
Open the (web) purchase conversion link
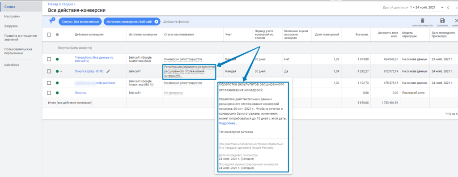(95, 83)
